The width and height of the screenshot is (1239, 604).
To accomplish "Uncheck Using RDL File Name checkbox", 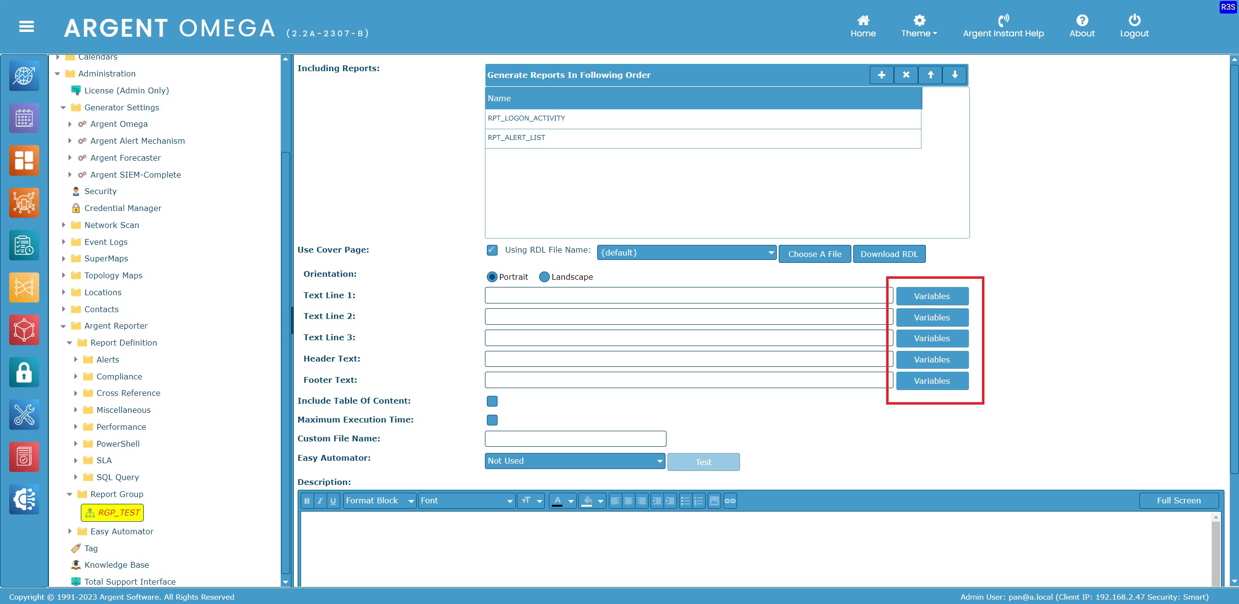I will coord(492,250).
